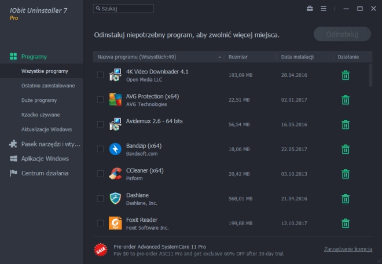The height and width of the screenshot is (264, 382).
Task: Click the red SALE badge icon
Action: (100, 249)
